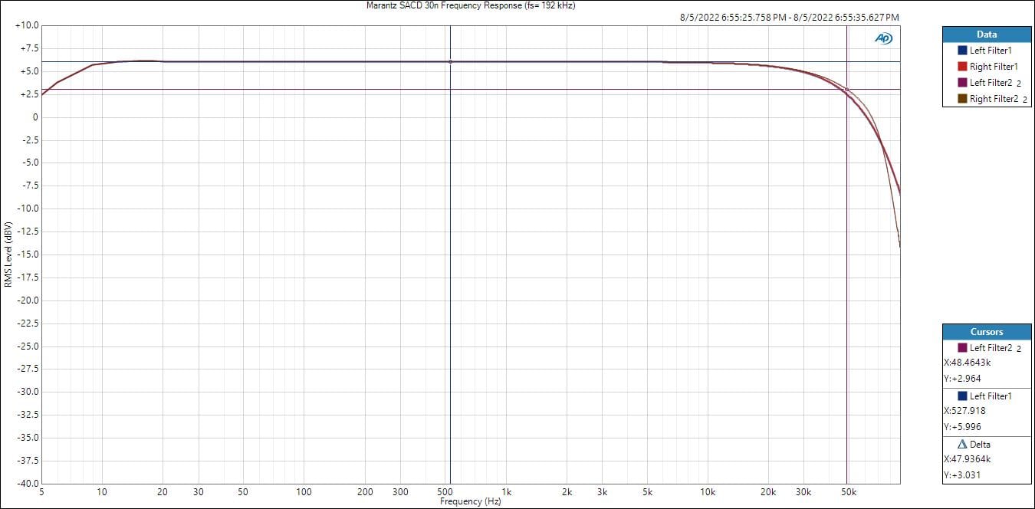Click the Delta triangle icon in Cursors
1035x509 pixels.
[962, 445]
